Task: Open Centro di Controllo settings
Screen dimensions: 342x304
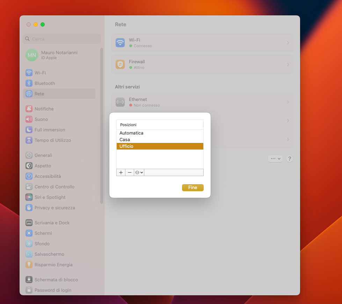Action: [x=59, y=187]
